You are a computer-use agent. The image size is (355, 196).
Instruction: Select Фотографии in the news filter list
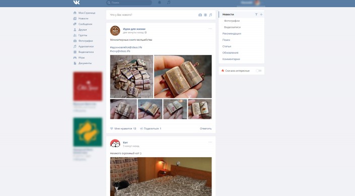(232, 21)
